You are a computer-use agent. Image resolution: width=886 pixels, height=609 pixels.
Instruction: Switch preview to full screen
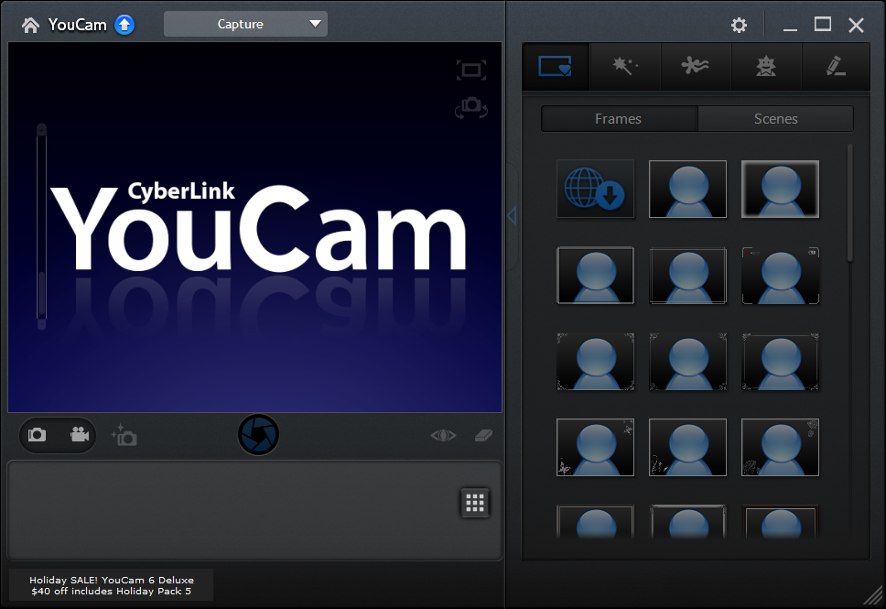tap(470, 71)
